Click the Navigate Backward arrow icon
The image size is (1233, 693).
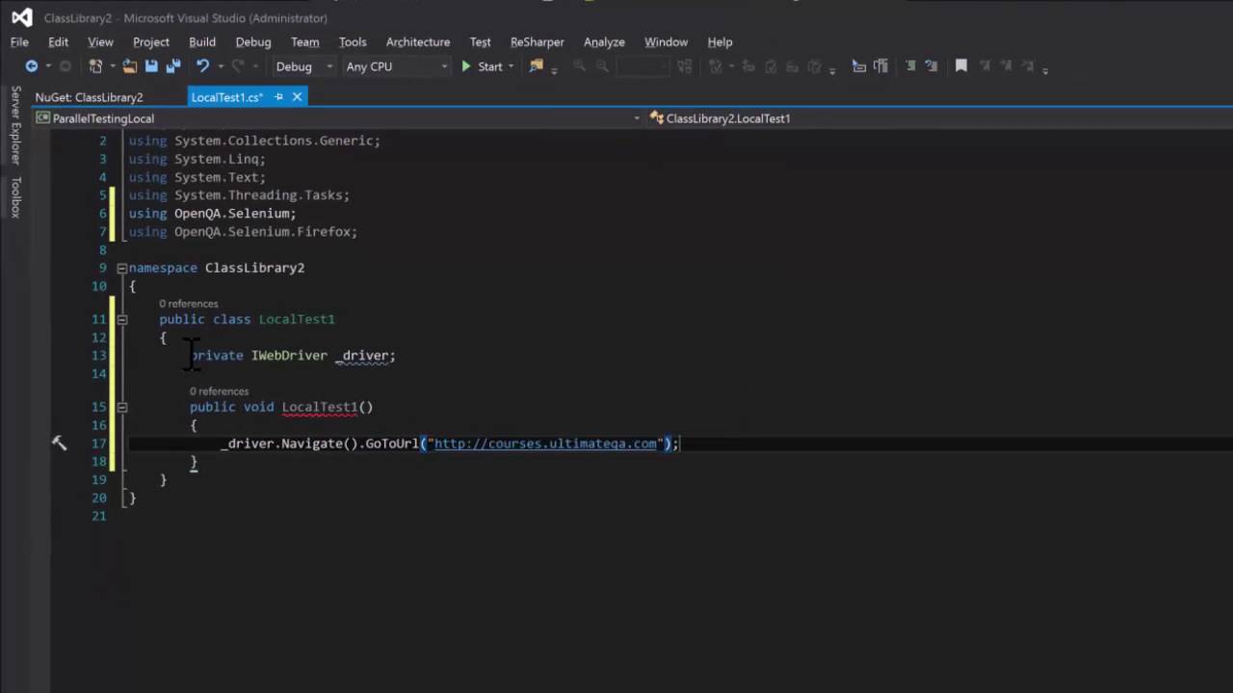click(31, 66)
